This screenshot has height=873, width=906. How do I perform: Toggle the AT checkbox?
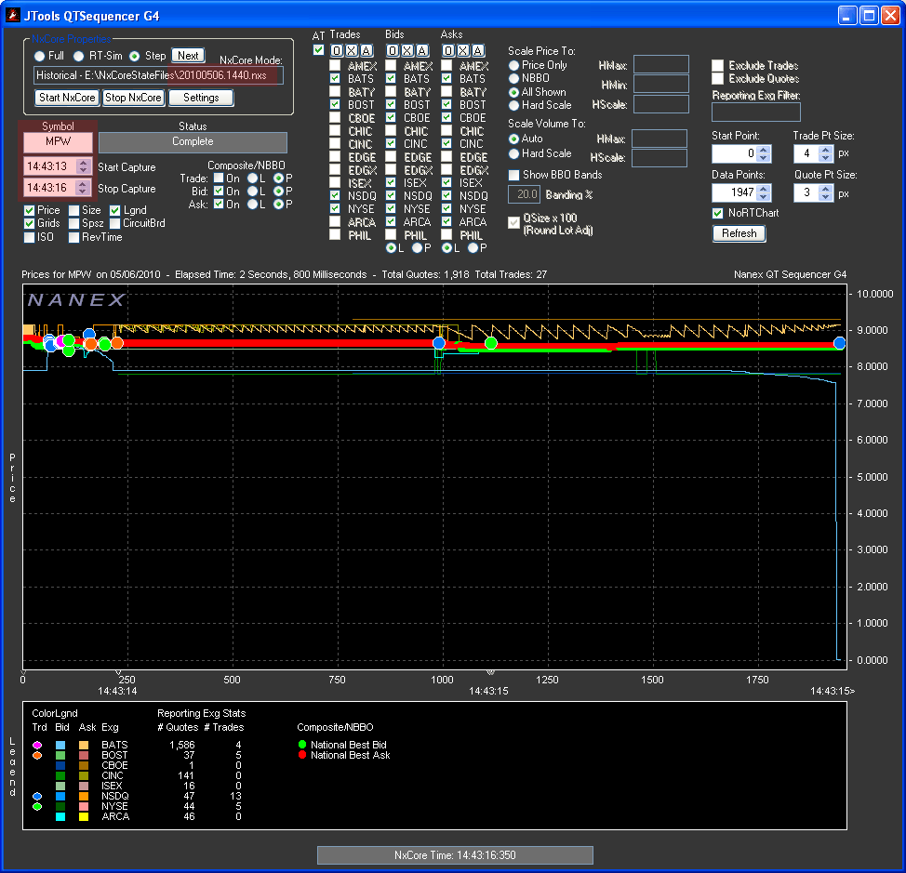tap(318, 50)
